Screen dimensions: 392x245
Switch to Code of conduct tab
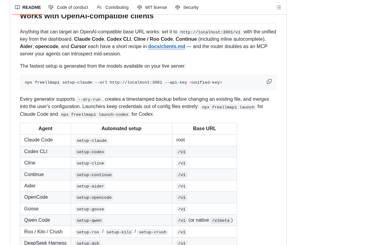pos(68,7)
